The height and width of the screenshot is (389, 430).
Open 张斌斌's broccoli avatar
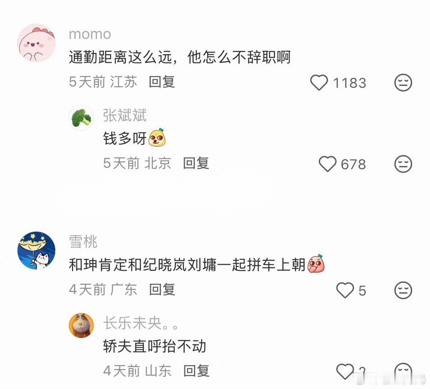point(81,118)
